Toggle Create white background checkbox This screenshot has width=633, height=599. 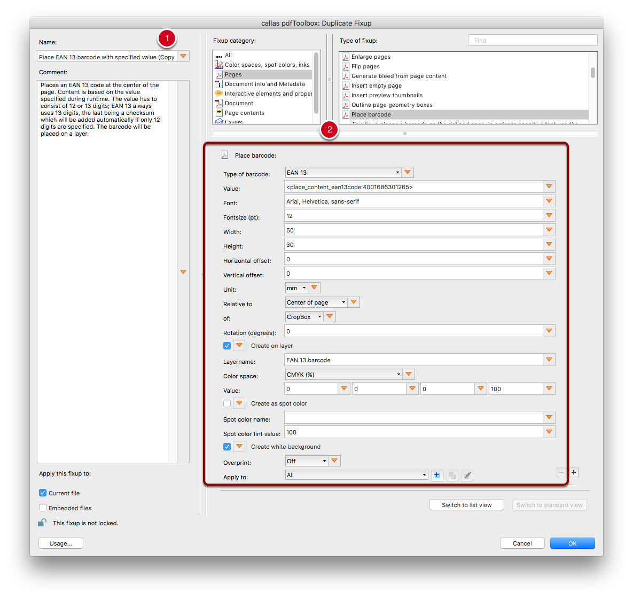tap(227, 447)
